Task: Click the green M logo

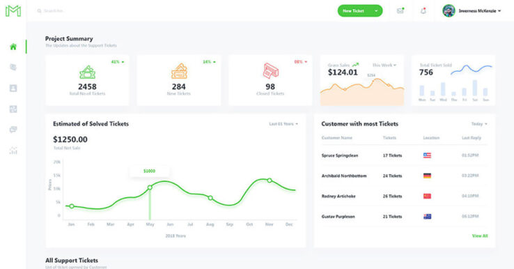Action: 13,11
